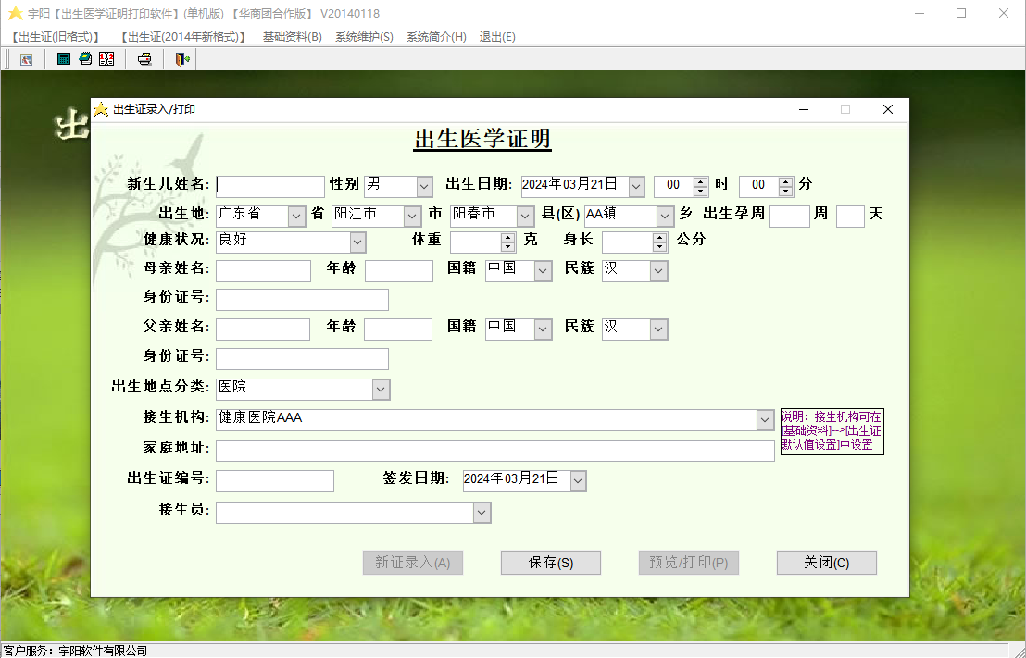Click the 母亲姓名 input field
The width and height of the screenshot is (1026, 658).
(263, 271)
